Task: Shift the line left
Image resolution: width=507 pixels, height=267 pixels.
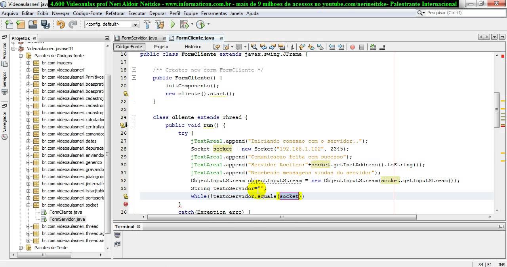Action: pos(332,47)
